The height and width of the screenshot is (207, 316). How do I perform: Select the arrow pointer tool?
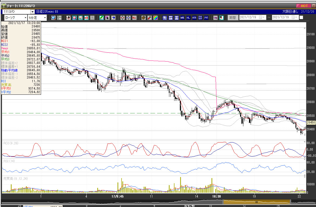click(107, 18)
